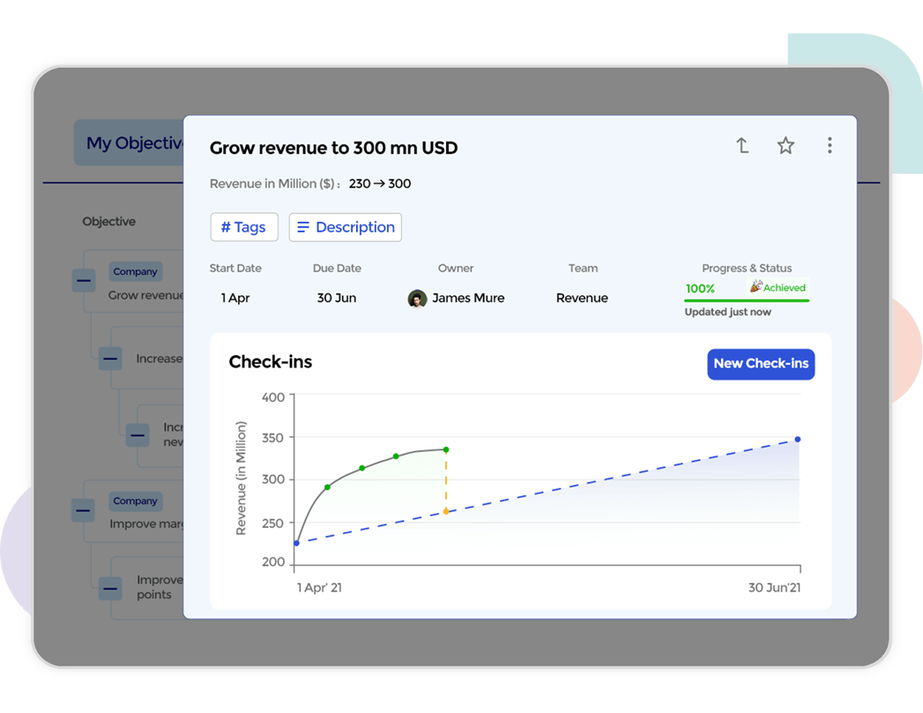923x713 pixels.
Task: Click the Achieved status badge
Action: coord(778,287)
